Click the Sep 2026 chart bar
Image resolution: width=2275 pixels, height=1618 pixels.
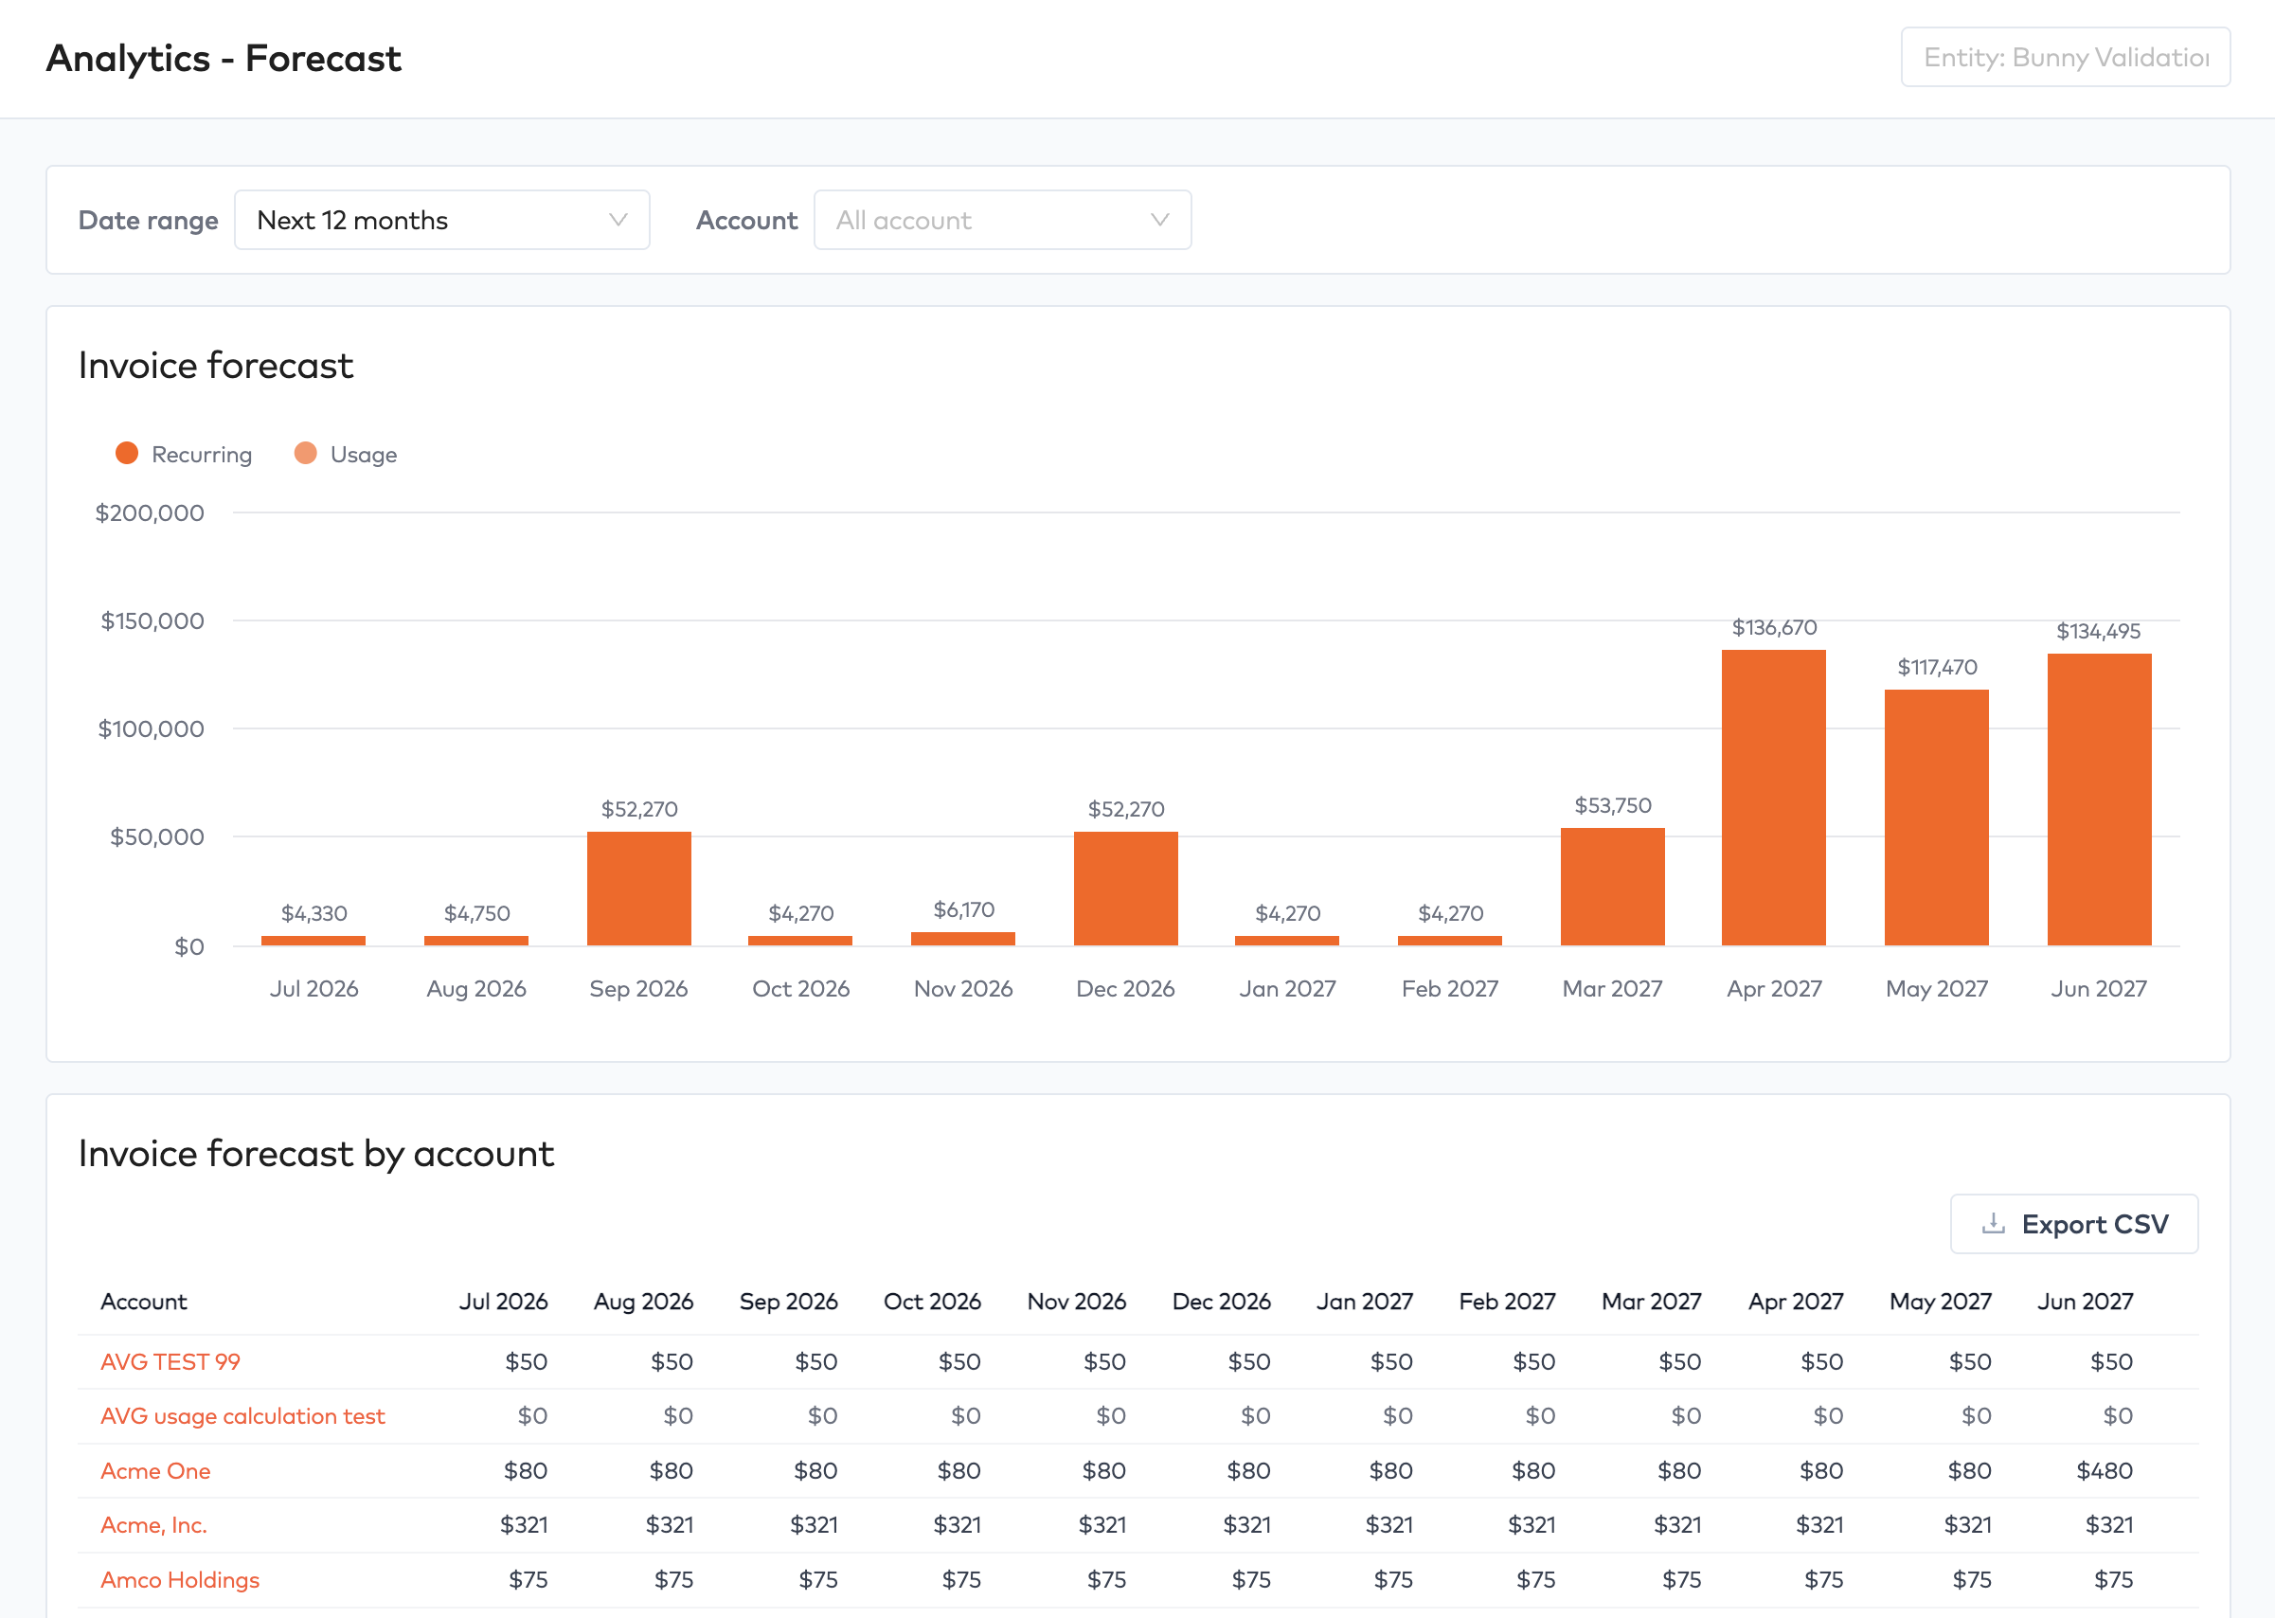tap(638, 889)
